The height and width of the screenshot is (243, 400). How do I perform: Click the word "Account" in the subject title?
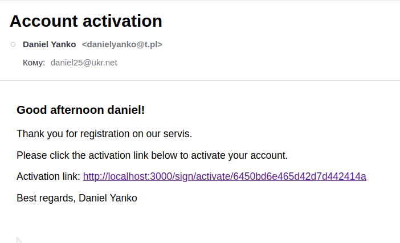(44, 21)
